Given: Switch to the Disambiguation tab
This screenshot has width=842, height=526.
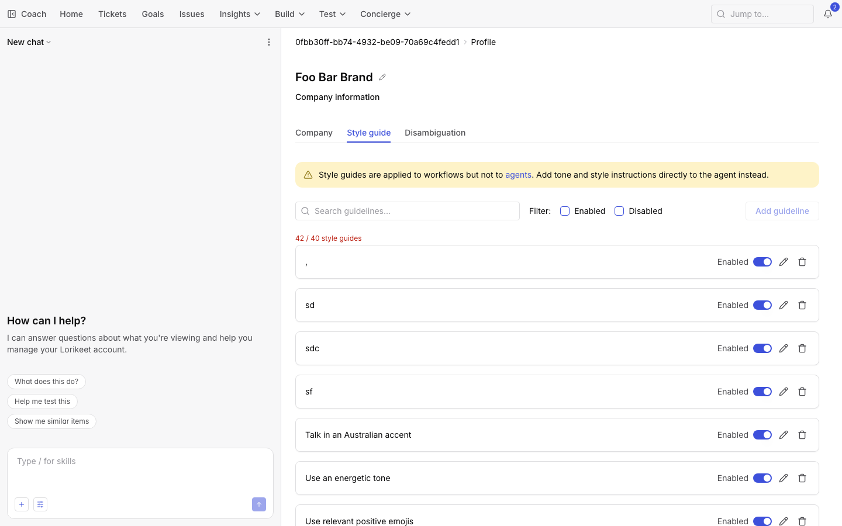Looking at the screenshot, I should [435, 133].
